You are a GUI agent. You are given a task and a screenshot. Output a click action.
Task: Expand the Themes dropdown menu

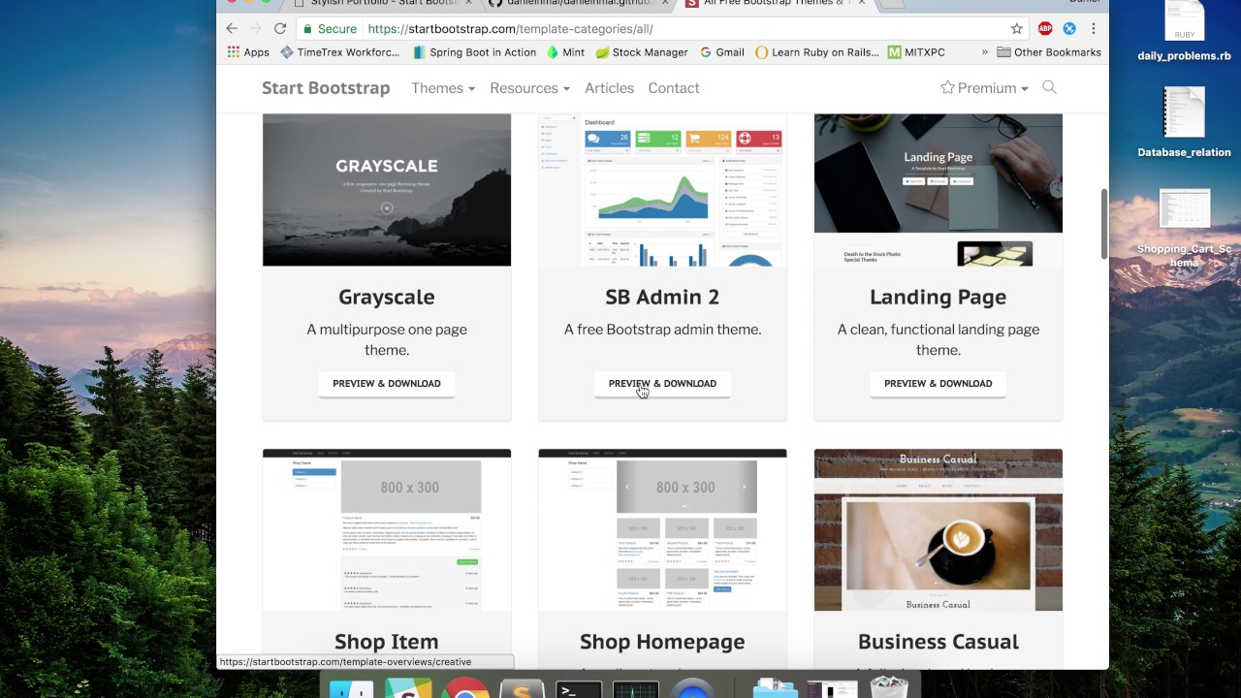(x=443, y=88)
